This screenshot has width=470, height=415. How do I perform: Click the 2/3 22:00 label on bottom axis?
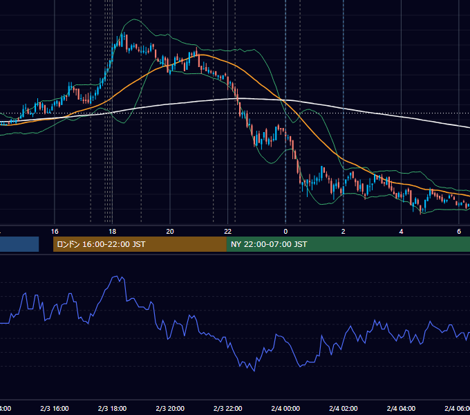click(x=228, y=409)
